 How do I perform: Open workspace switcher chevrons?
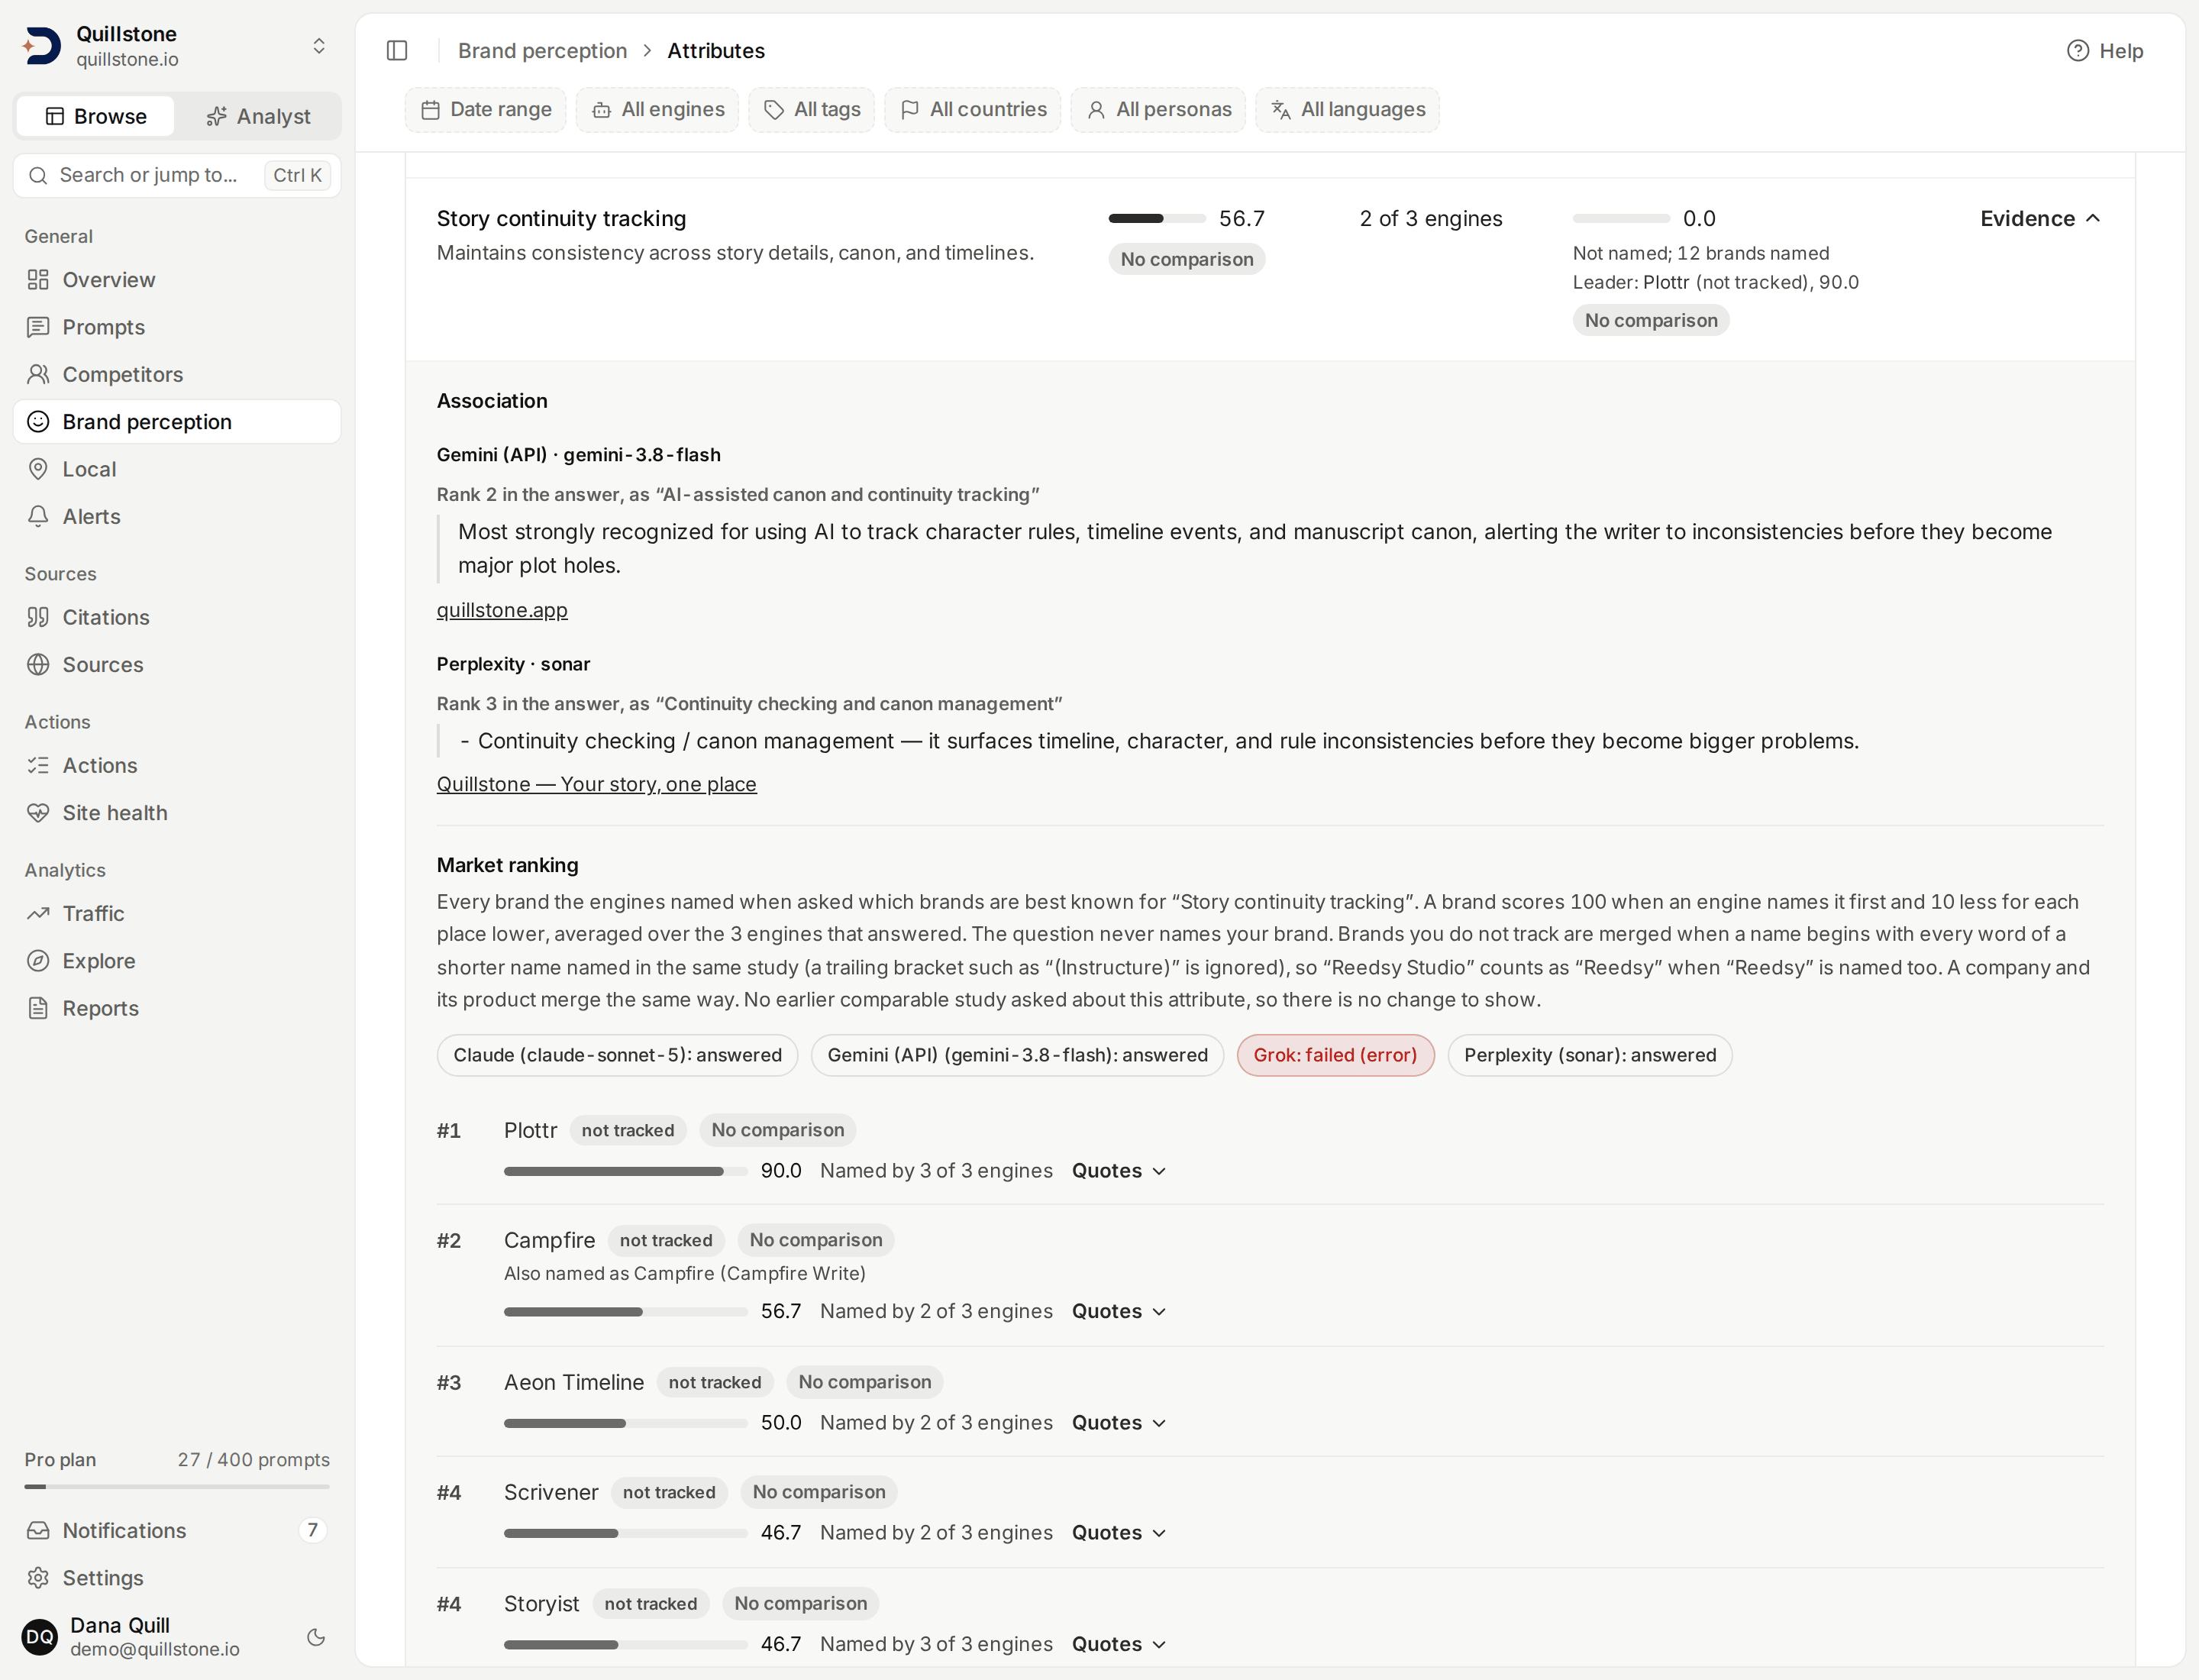[319, 46]
